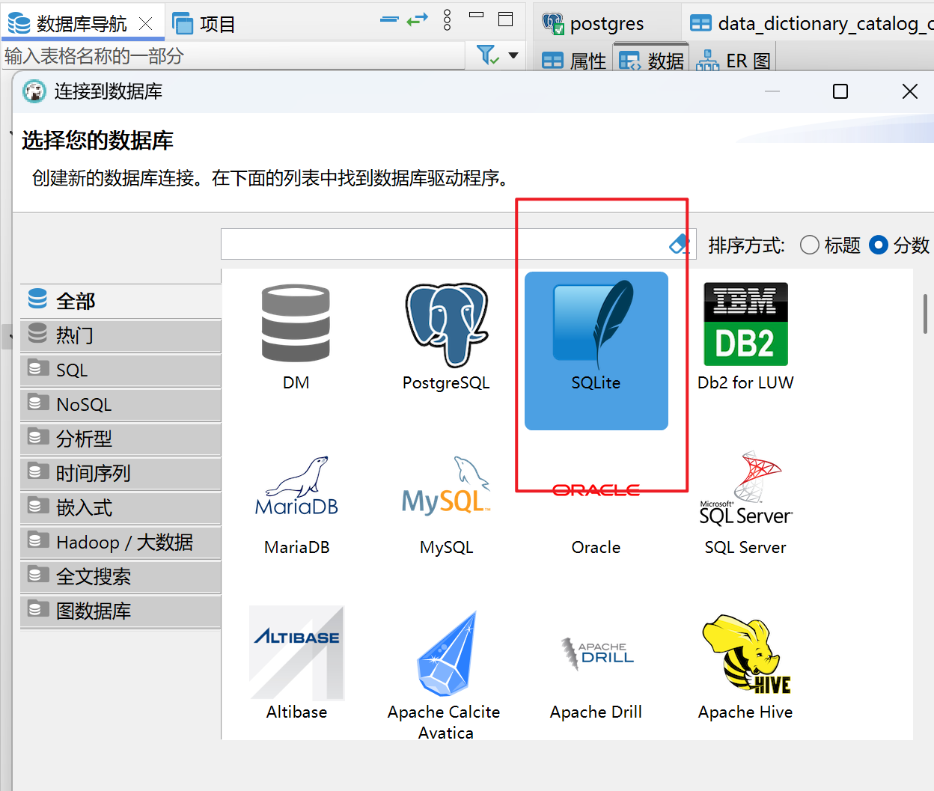The height and width of the screenshot is (791, 934).
Task: Click the collapse-all icon in navigator toolbar
Action: [x=389, y=19]
